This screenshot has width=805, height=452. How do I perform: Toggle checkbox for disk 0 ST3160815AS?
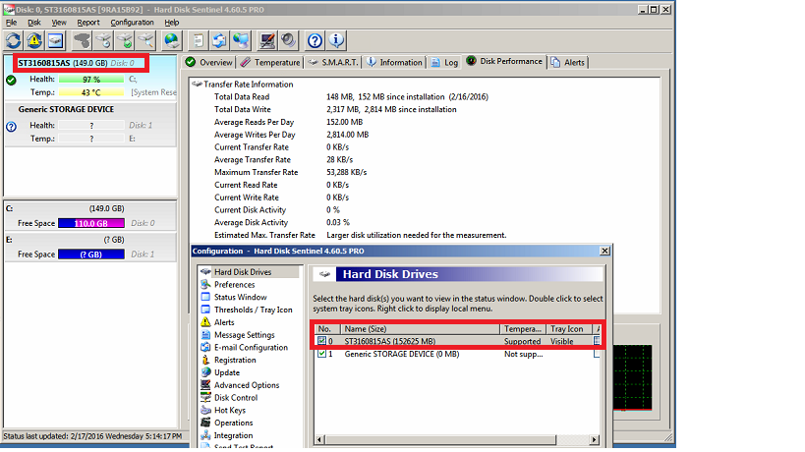click(321, 341)
